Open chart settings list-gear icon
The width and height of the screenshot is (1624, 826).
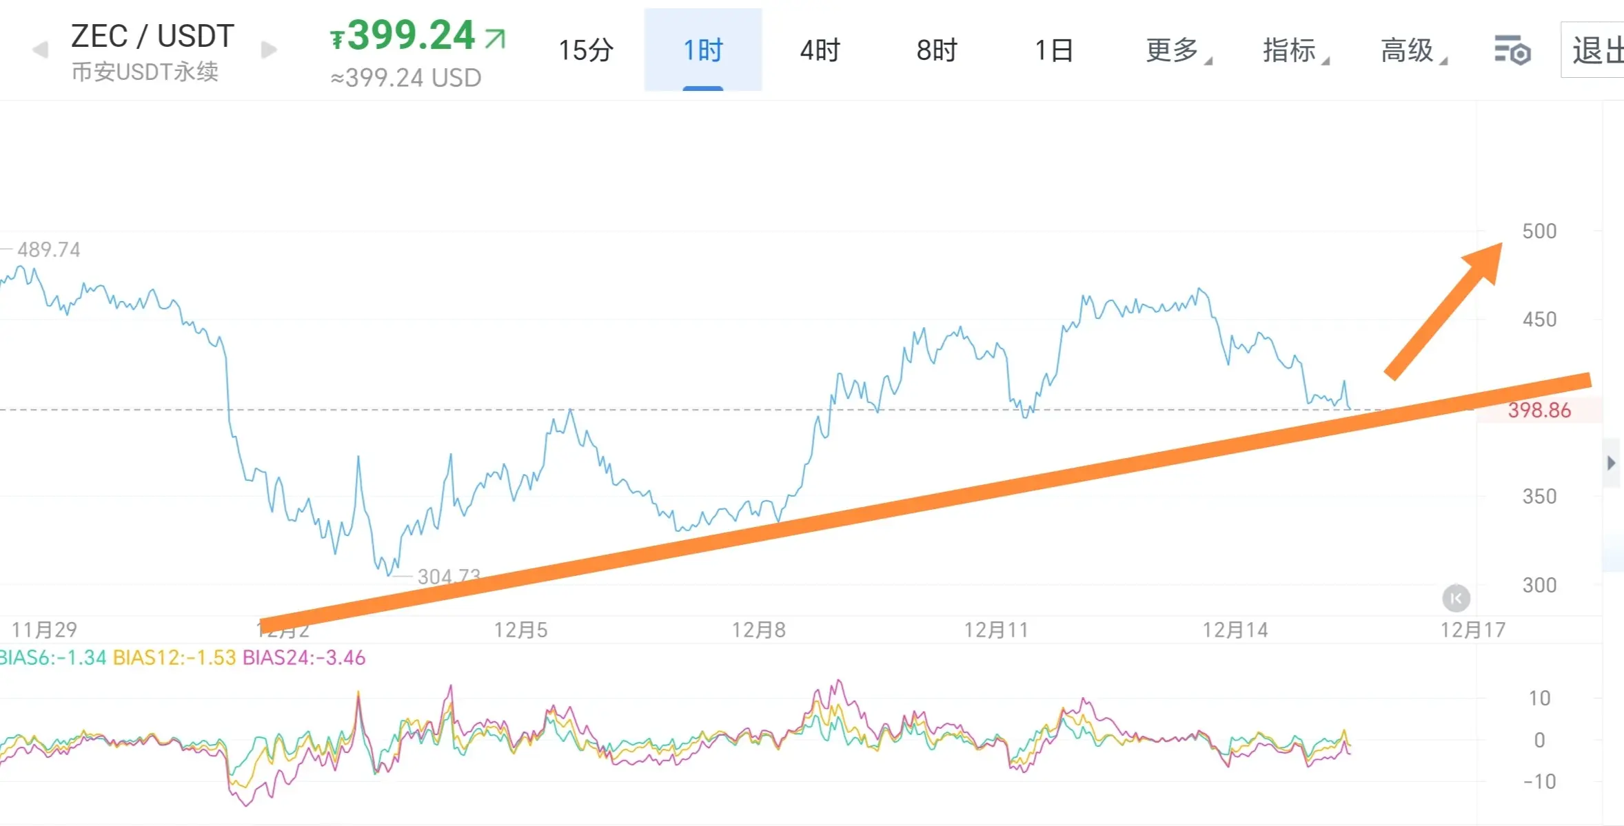(1512, 50)
